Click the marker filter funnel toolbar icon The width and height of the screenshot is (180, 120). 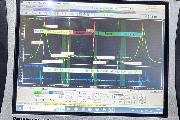coord(77,14)
